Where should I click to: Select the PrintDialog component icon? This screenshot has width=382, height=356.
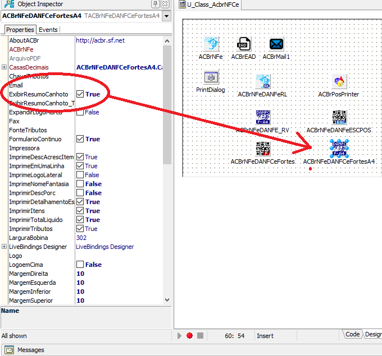point(211,77)
